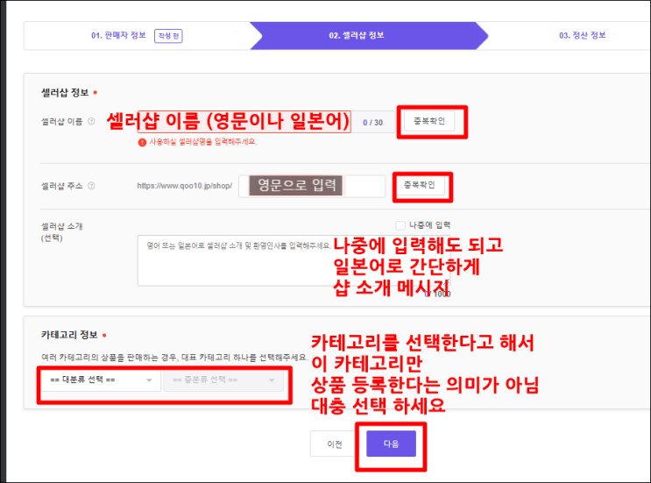Click 중복확인 button for 셀러샵 이름
The image size is (651, 483).
[429, 121]
